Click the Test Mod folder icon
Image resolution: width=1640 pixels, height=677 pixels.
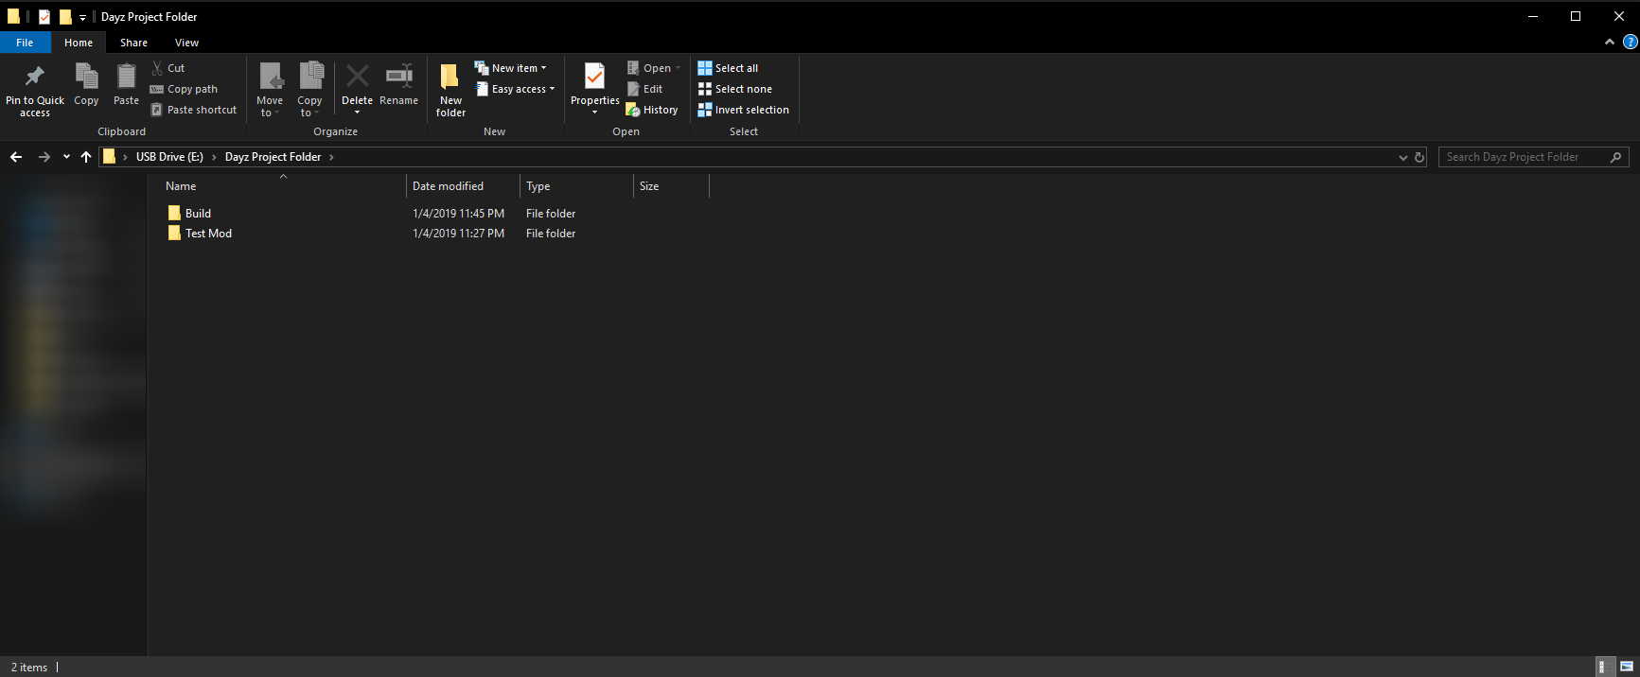(174, 233)
